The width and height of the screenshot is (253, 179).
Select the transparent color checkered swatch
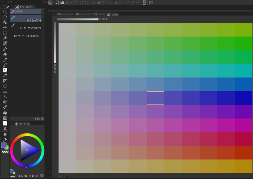tap(5, 152)
